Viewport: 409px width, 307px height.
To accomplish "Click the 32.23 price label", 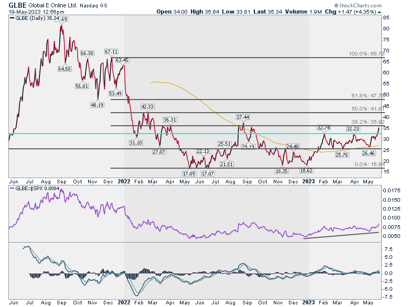I will (353, 129).
